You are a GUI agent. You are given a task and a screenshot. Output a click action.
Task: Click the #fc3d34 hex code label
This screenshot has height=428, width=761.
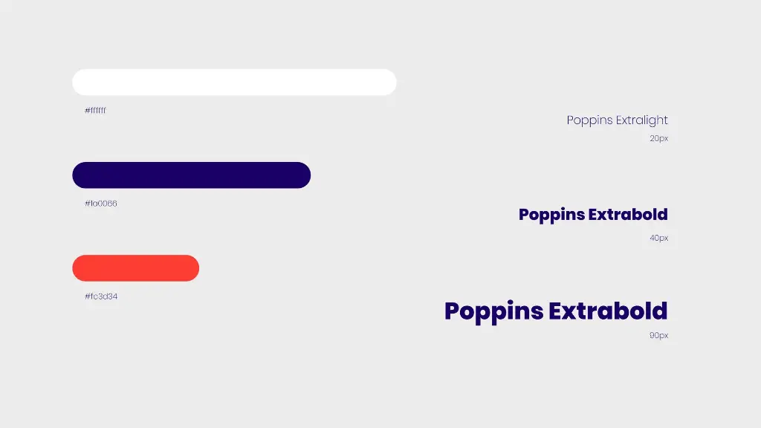point(100,296)
